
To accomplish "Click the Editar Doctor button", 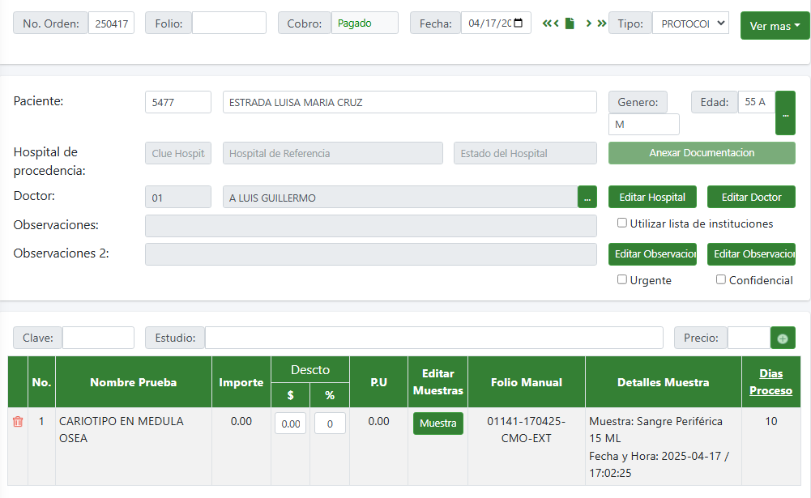I will click(x=751, y=198).
